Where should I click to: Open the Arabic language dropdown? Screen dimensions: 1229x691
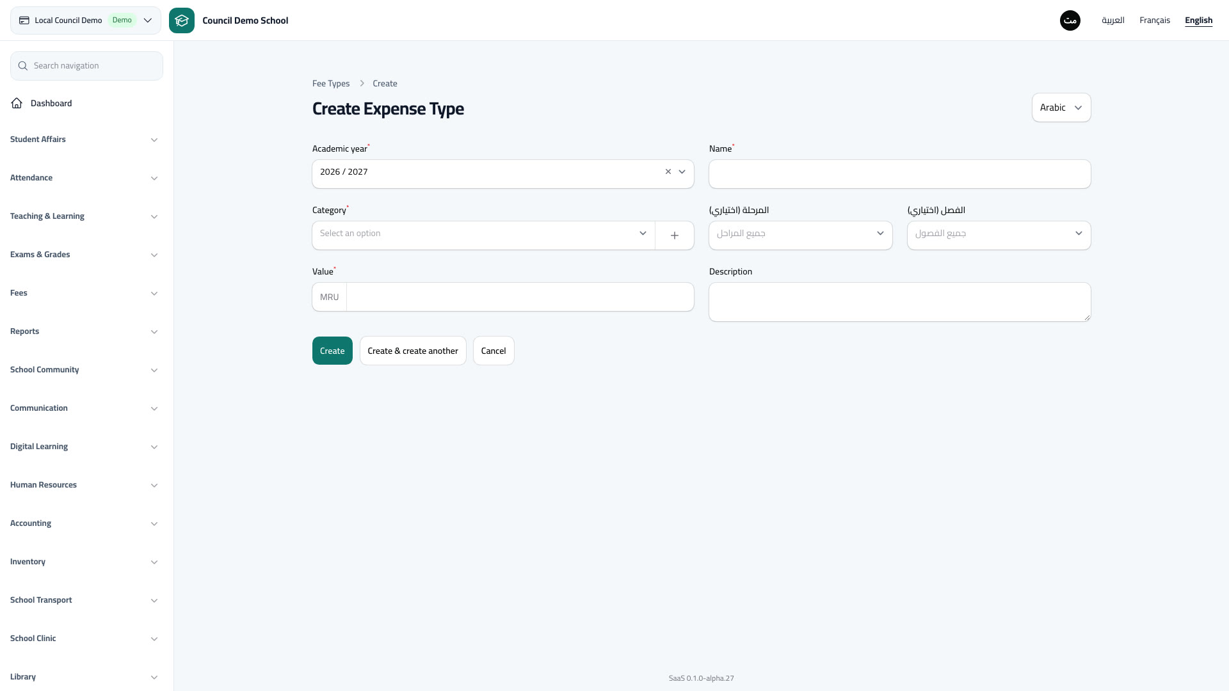tap(1061, 107)
